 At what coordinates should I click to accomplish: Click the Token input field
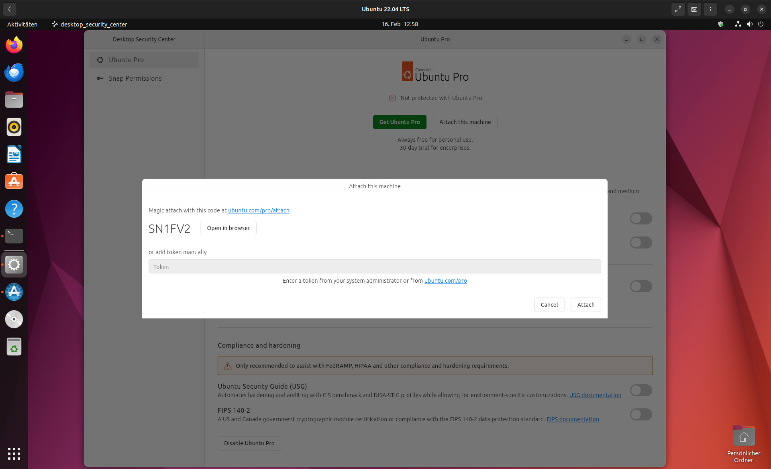(374, 267)
